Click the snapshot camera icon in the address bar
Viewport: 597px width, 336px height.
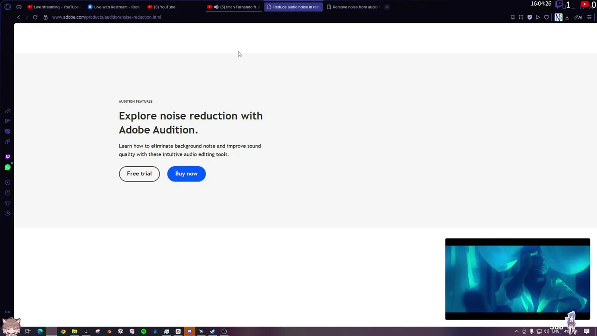point(521,17)
